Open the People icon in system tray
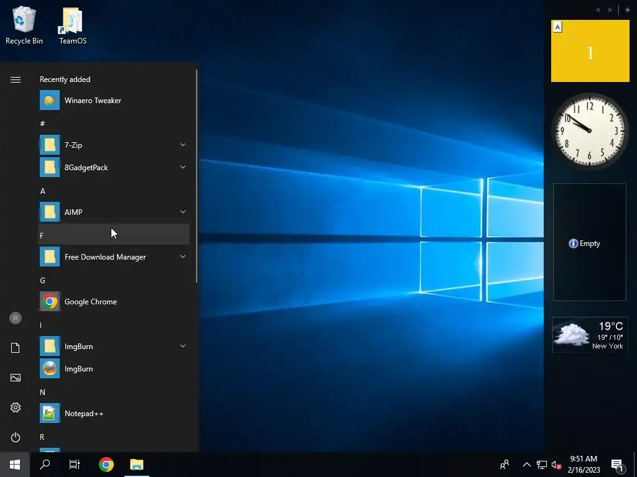Screen dimensions: 637x477 [x=504, y=465]
